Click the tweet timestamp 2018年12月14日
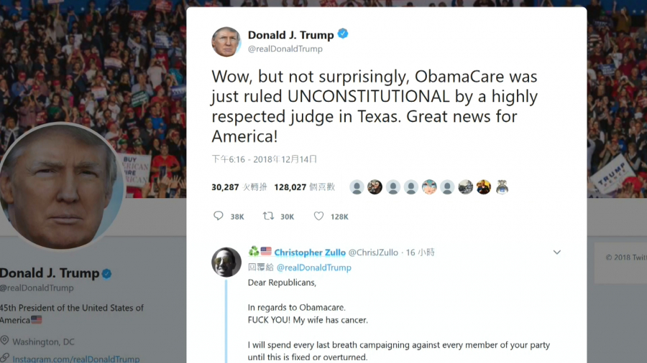Image resolution: width=647 pixels, height=363 pixels. pyautogui.click(x=264, y=159)
